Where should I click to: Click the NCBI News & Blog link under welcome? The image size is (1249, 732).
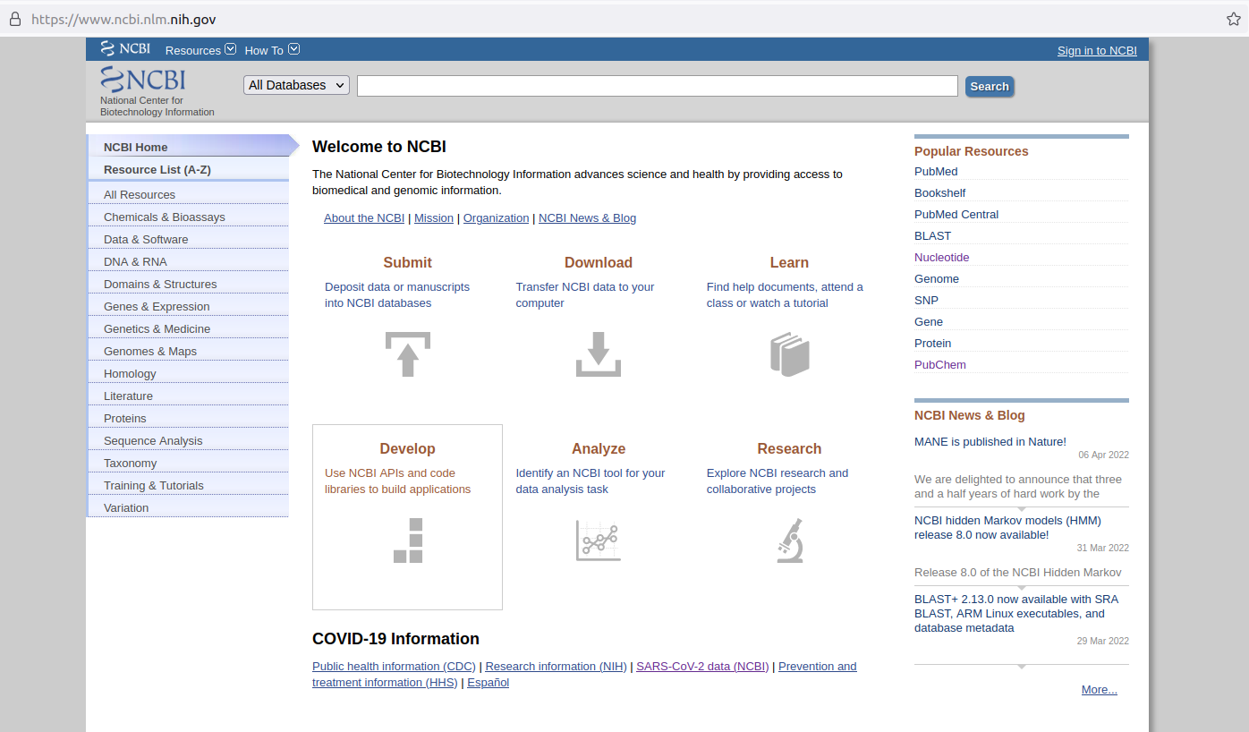587,217
